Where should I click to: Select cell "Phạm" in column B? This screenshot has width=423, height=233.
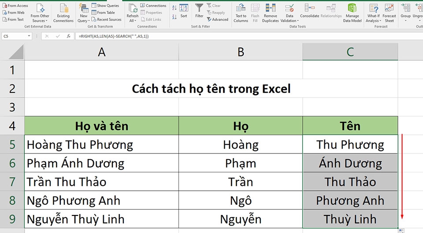(241, 163)
